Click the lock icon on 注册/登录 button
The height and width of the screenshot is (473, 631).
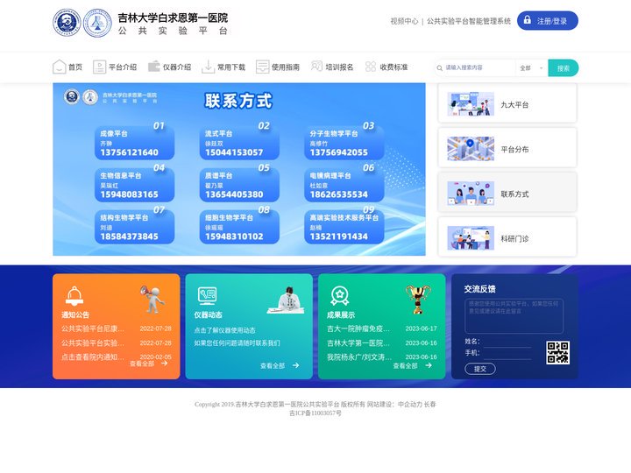coord(528,20)
